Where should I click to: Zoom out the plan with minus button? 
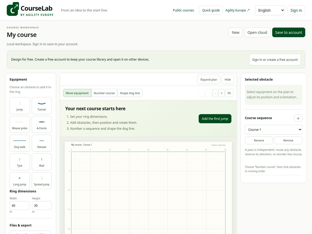coord(215,93)
